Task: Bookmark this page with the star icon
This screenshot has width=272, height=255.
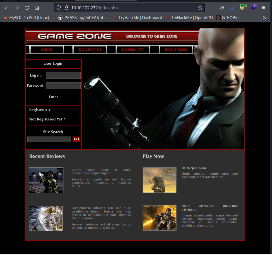Action: click(x=200, y=8)
